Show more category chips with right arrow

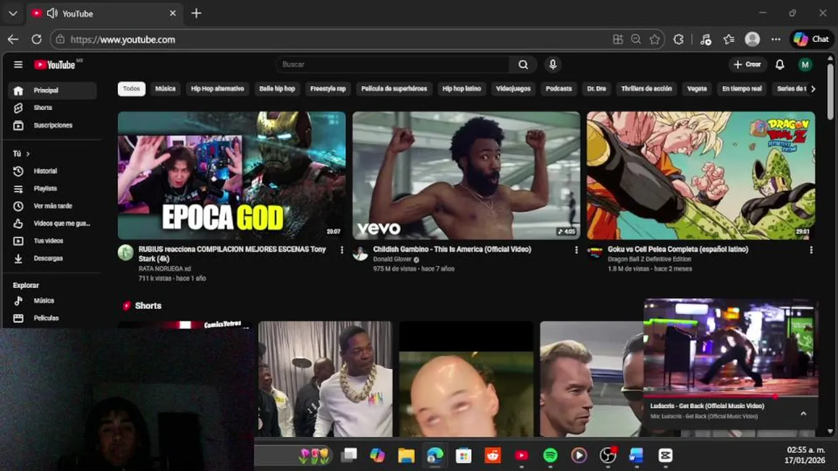813,89
